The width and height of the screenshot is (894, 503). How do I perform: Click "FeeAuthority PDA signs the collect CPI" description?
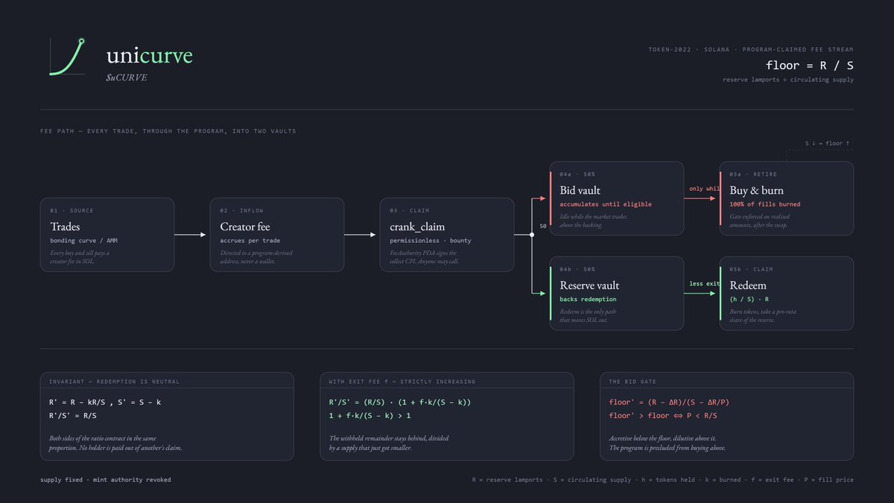(424, 256)
